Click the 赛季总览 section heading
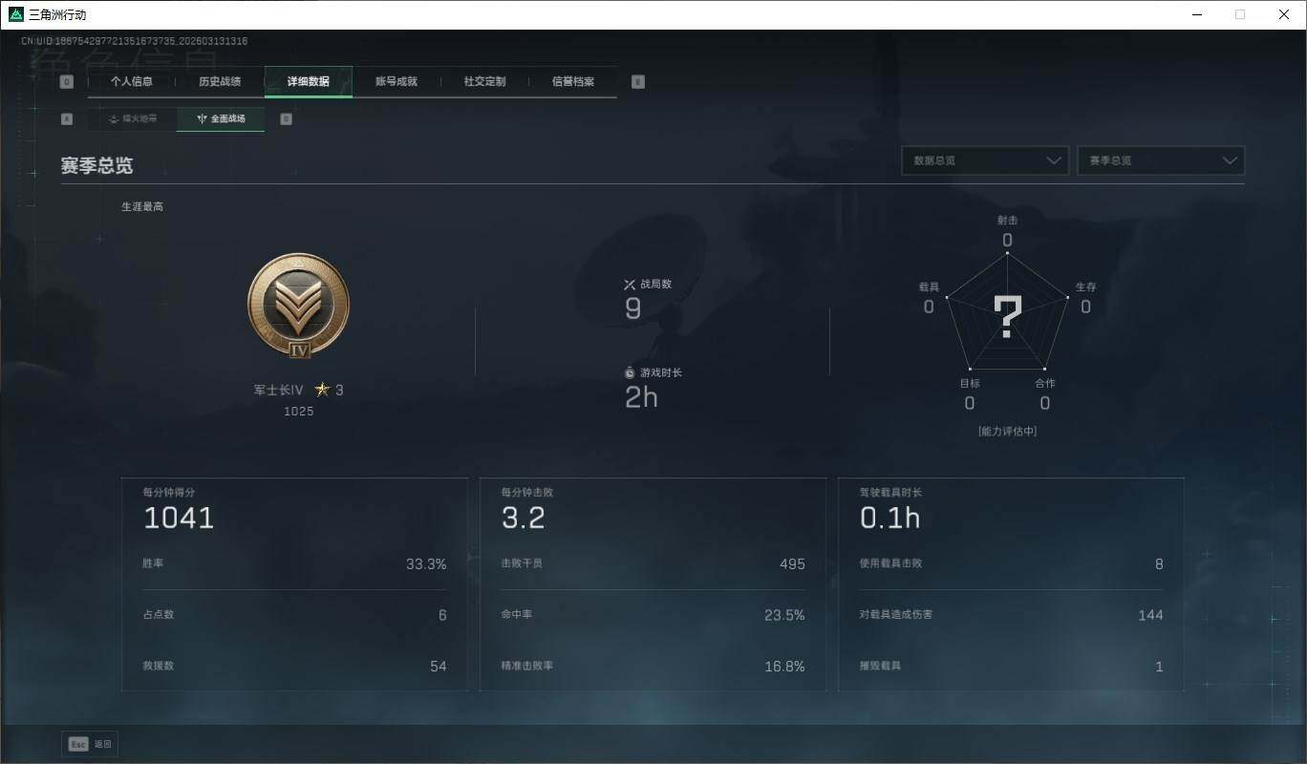Viewport: 1307px width, 764px height. (97, 166)
